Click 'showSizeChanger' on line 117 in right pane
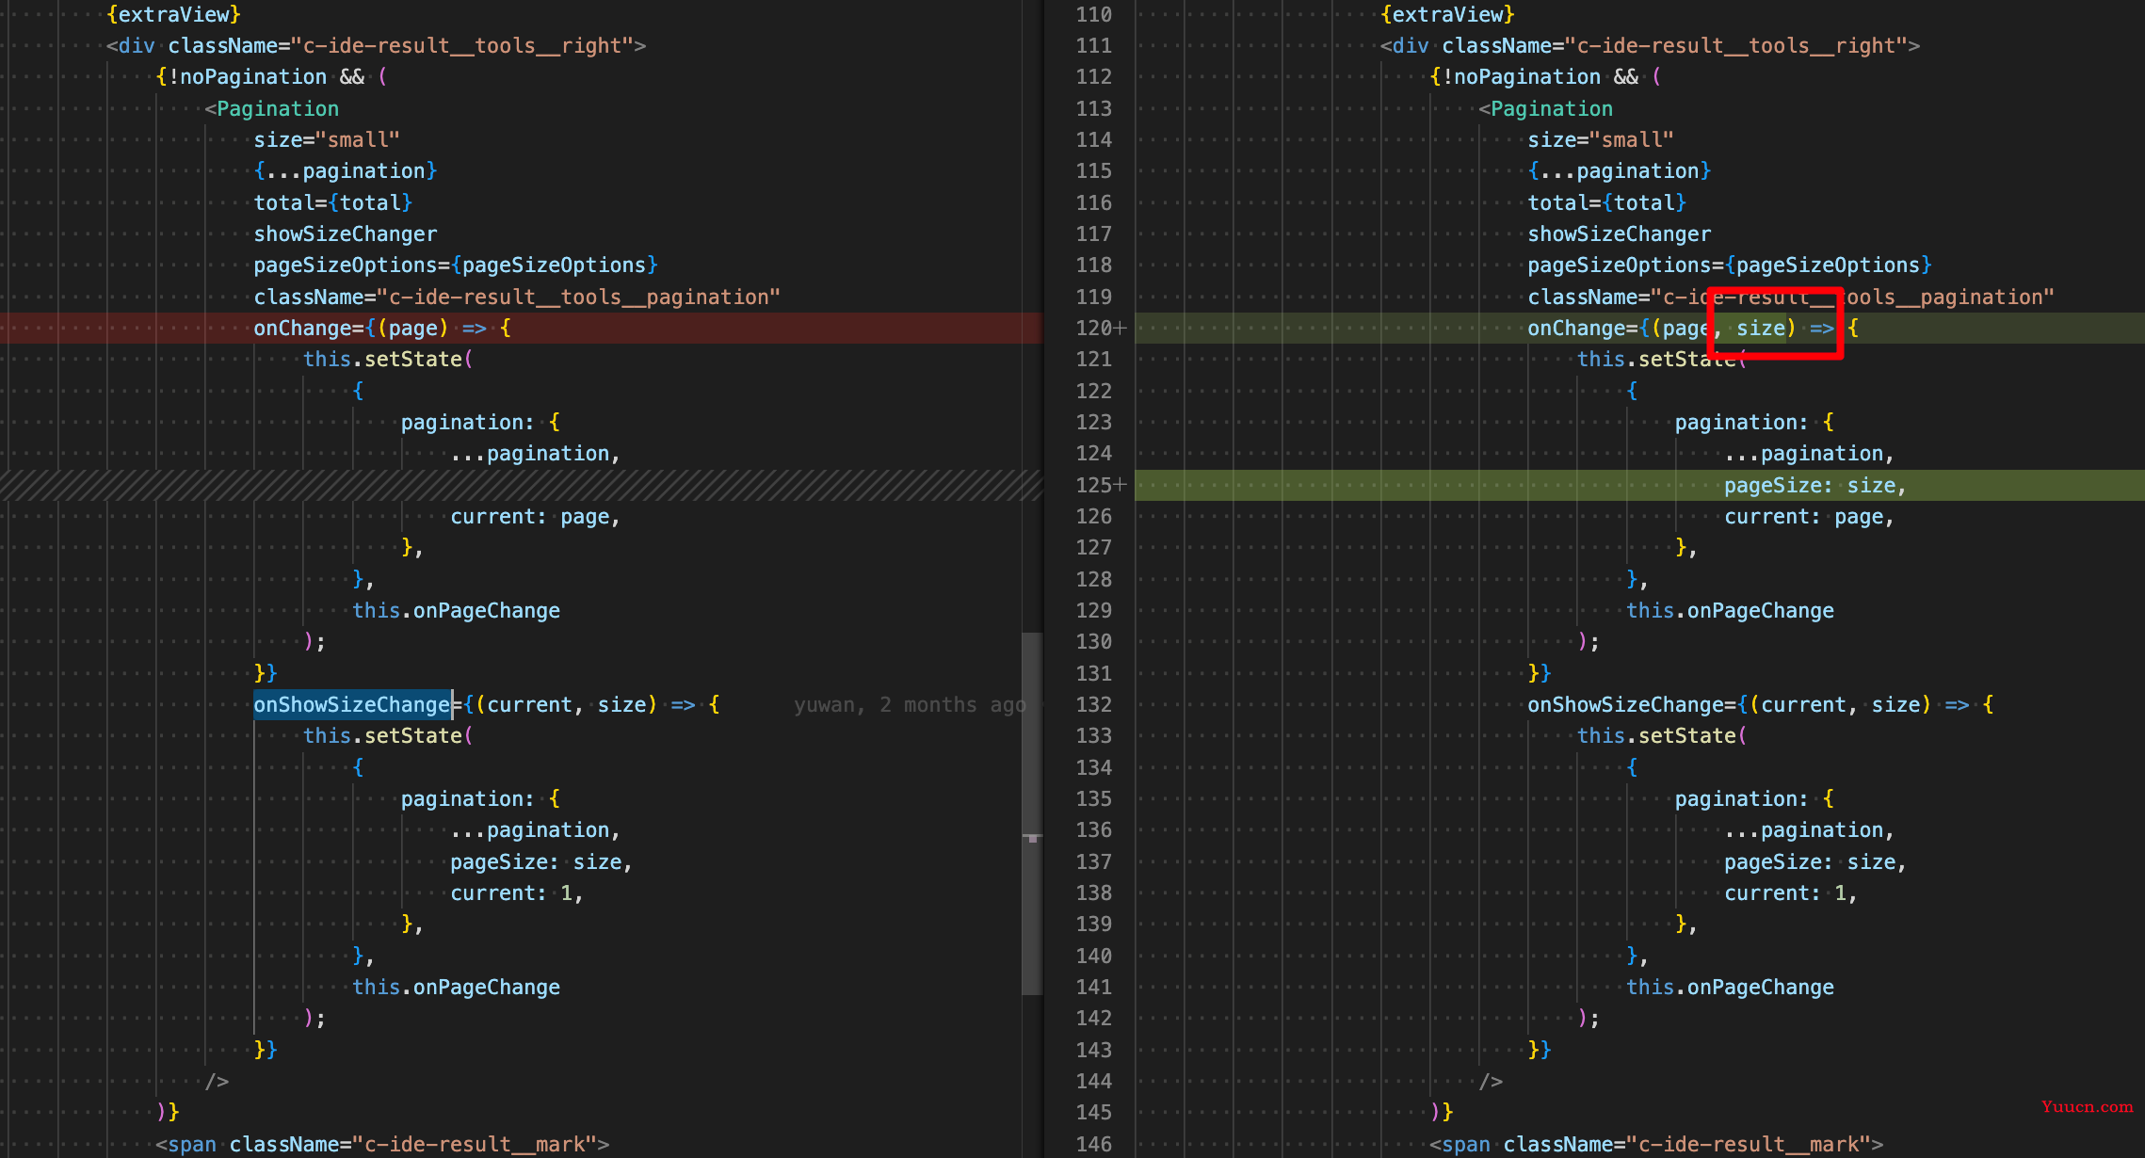Image resolution: width=2145 pixels, height=1158 pixels. (1620, 233)
